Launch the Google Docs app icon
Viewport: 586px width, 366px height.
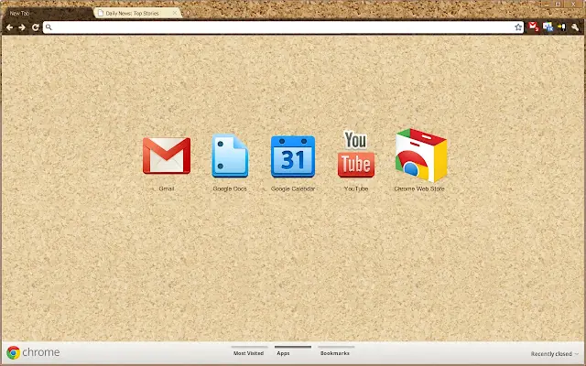(230, 156)
